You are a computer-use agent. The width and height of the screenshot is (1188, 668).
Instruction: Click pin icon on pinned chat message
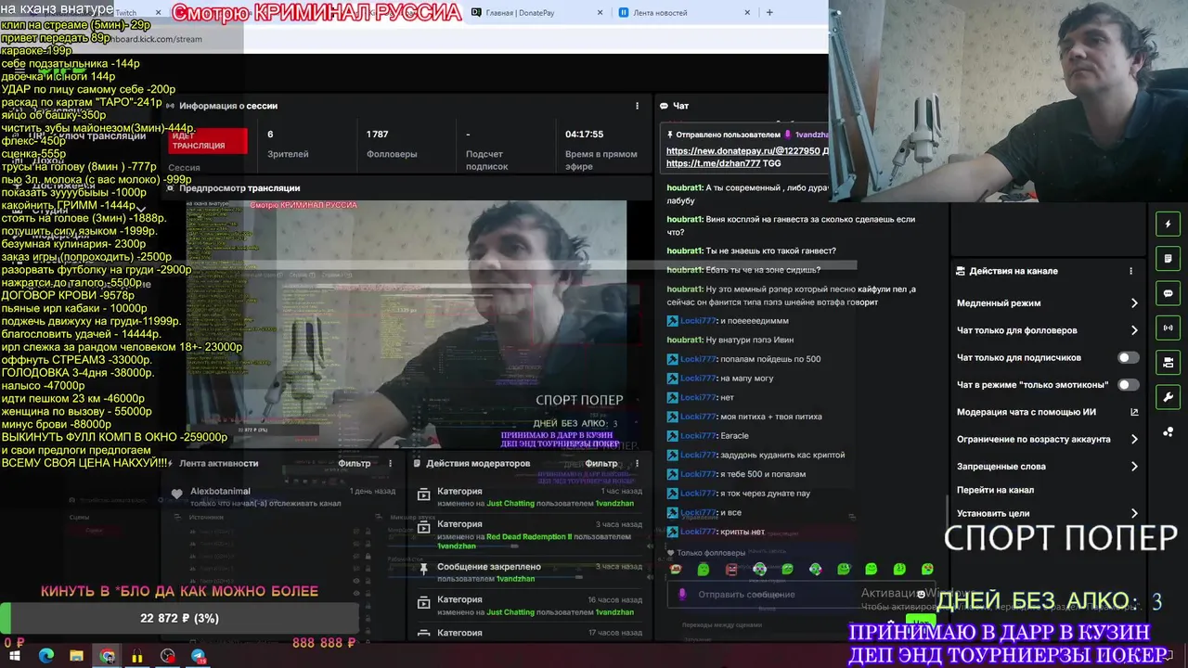point(669,135)
